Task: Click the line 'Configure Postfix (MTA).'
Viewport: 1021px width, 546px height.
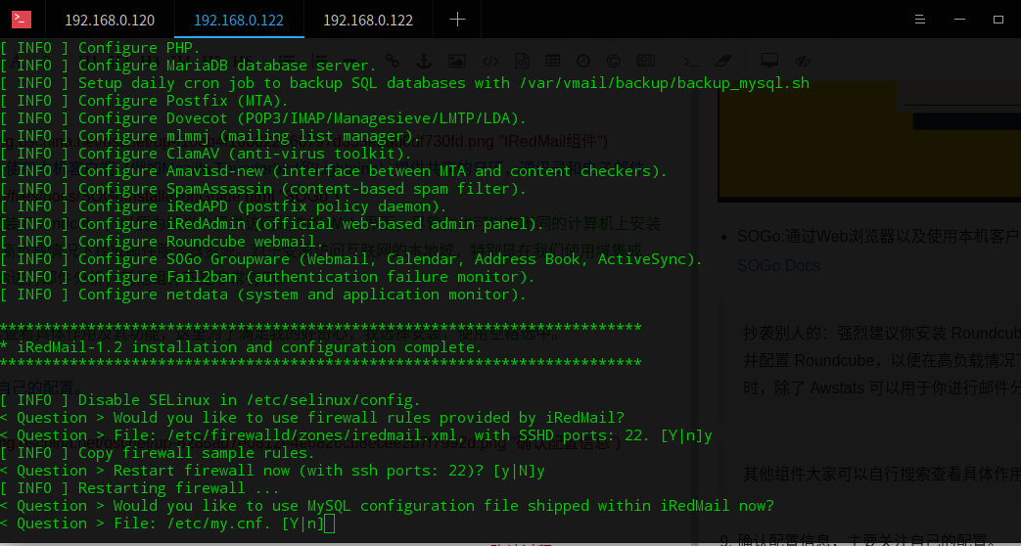Action: coord(144,100)
